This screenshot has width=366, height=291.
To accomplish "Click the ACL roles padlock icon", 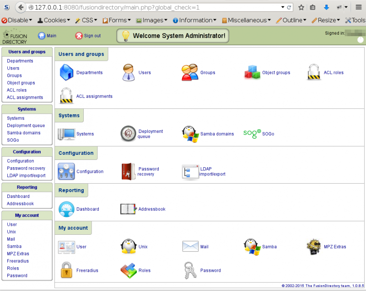I will click(x=314, y=72).
